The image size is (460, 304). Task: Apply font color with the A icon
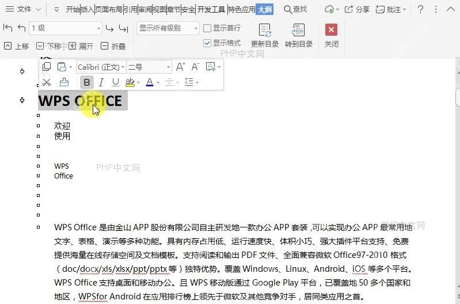[150, 82]
